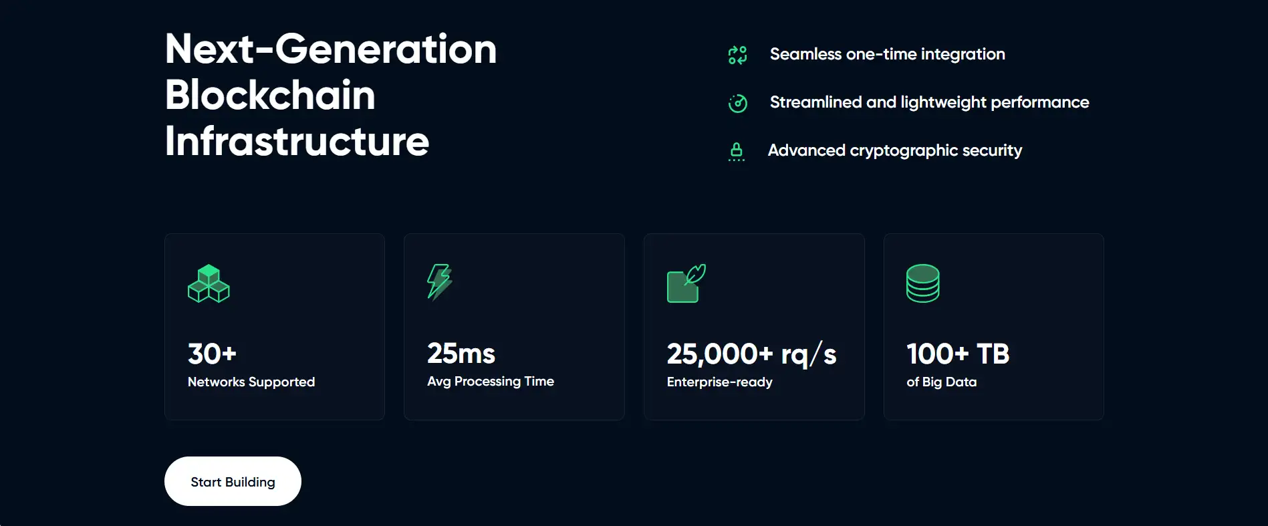This screenshot has width=1268, height=526.
Task: Click the database stack icon
Action: (922, 283)
